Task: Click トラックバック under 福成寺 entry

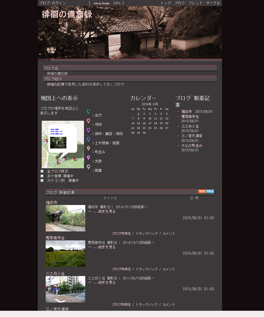Action: tap(147, 234)
